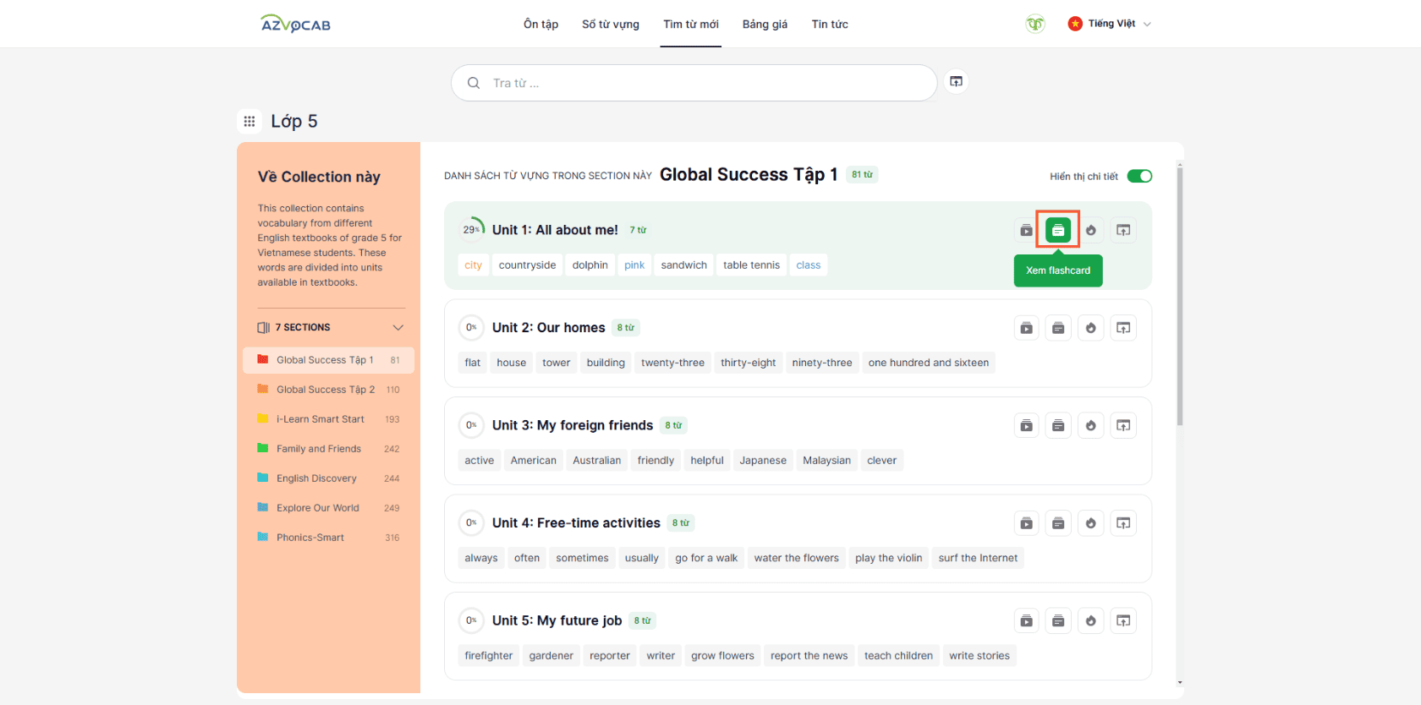Open the Ôn tập tab

point(540,24)
